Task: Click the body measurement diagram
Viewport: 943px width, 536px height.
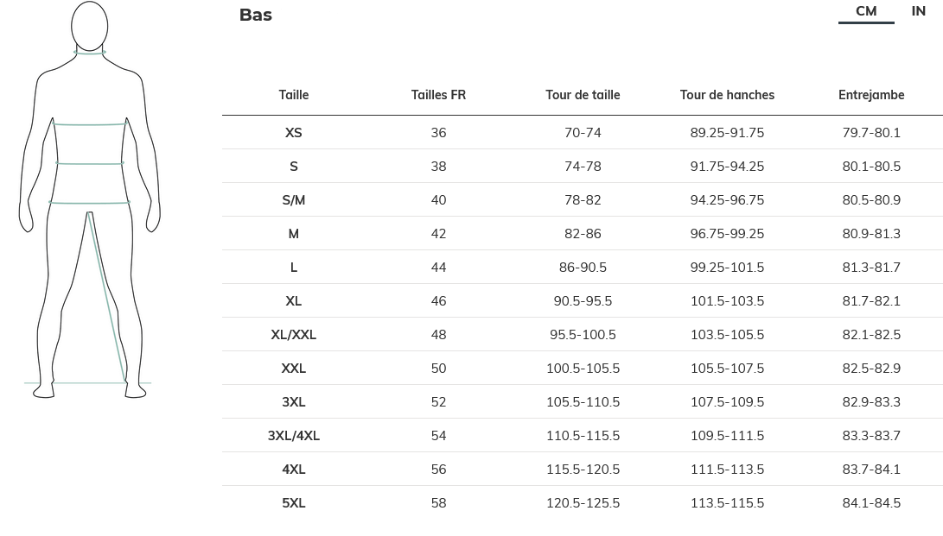Action: tap(90, 200)
